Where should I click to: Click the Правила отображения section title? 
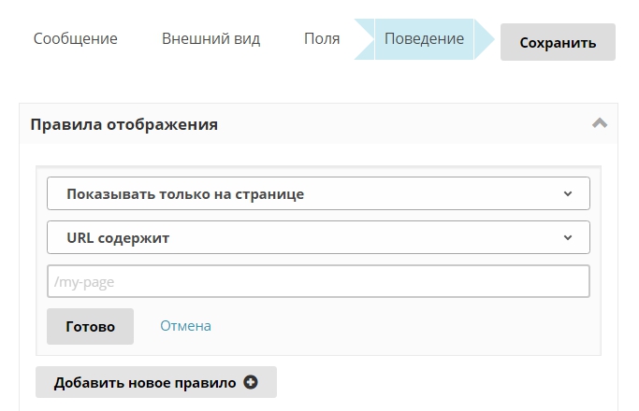click(x=123, y=124)
